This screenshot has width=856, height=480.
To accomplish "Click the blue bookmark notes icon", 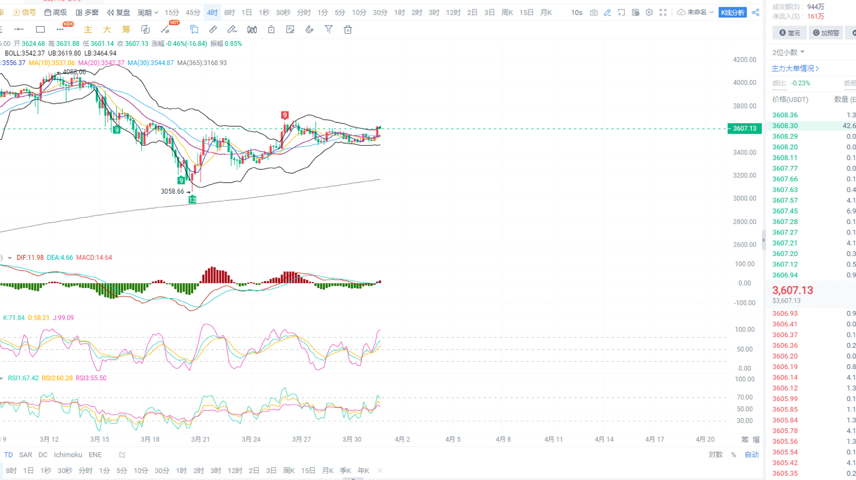I will coord(194,29).
